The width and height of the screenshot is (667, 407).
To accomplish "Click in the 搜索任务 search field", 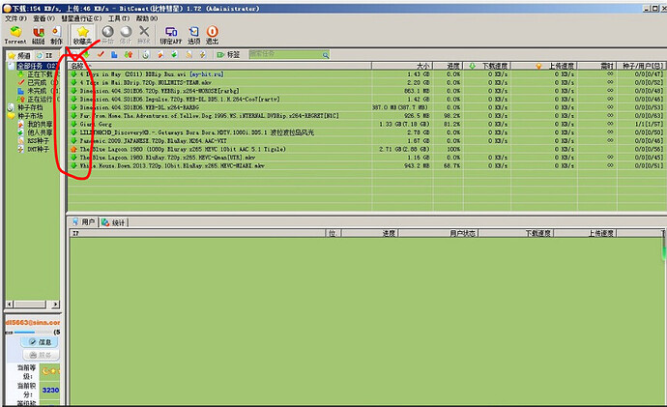I will pos(285,54).
